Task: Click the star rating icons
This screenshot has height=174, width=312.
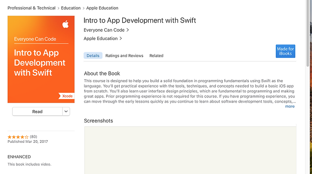Action: [x=18, y=137]
